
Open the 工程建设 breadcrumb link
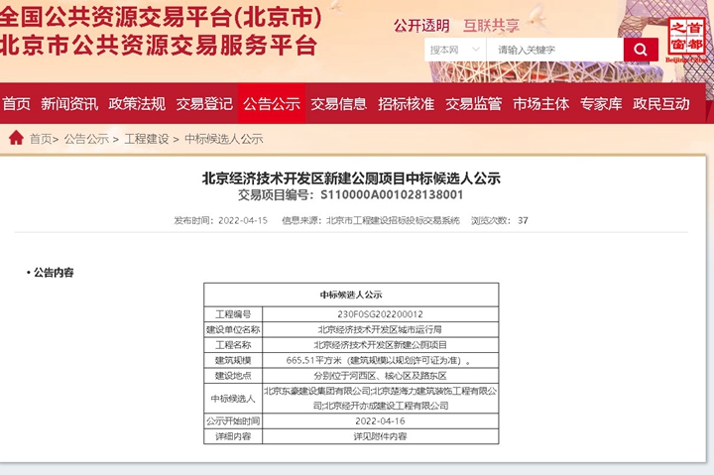point(147,139)
